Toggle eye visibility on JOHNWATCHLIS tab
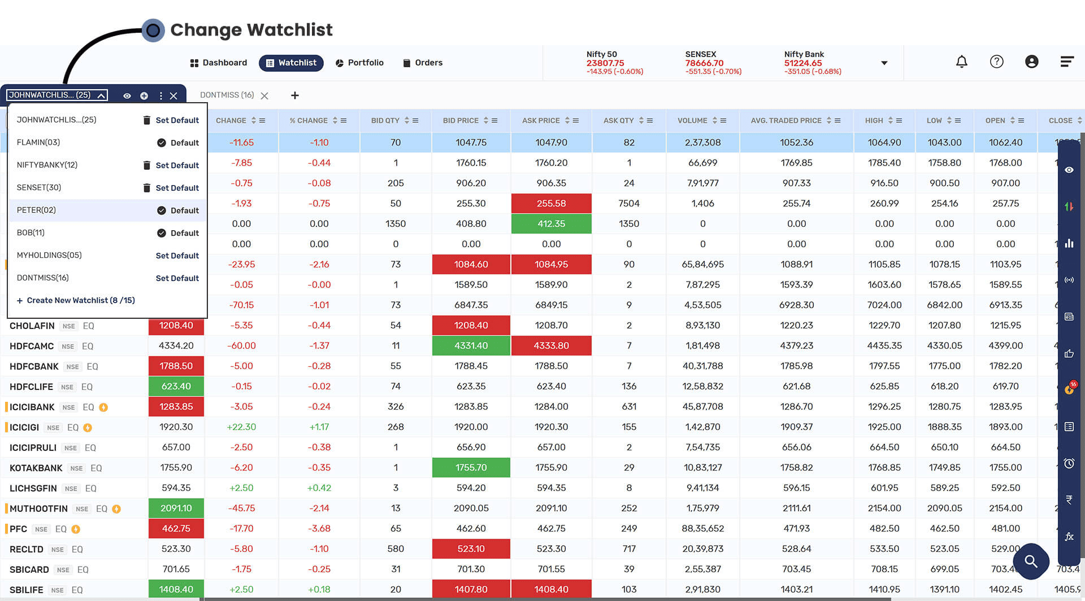The height and width of the screenshot is (601, 1085). pos(127,96)
